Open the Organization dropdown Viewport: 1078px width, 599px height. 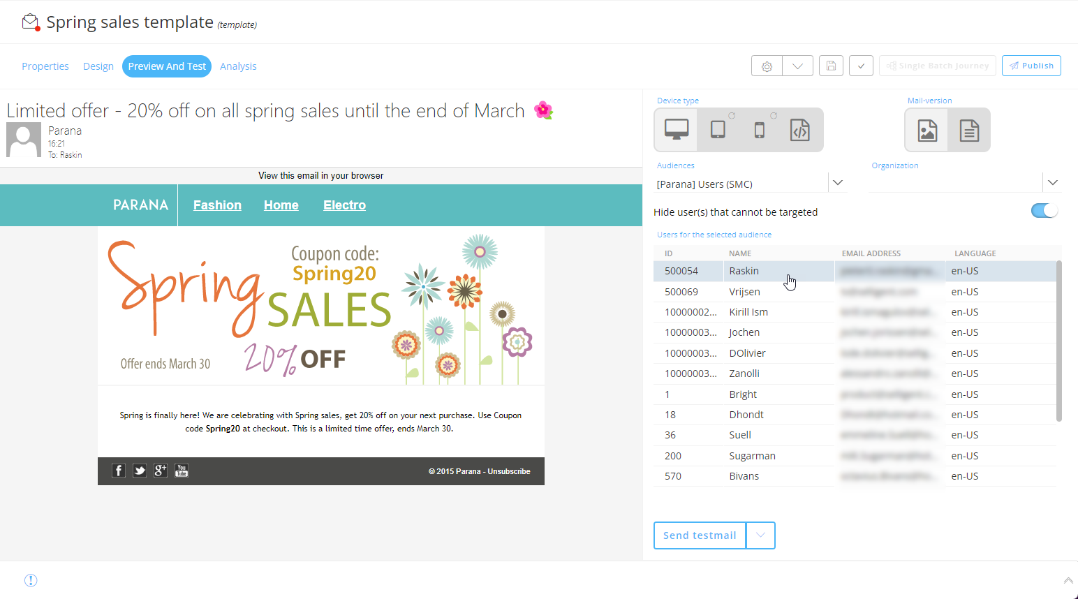pos(1052,183)
